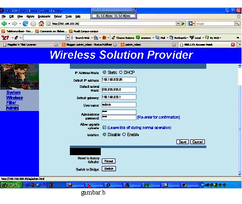Screen dimensions: 242x204
Task: Open the Edit menu
Action: (11, 17)
